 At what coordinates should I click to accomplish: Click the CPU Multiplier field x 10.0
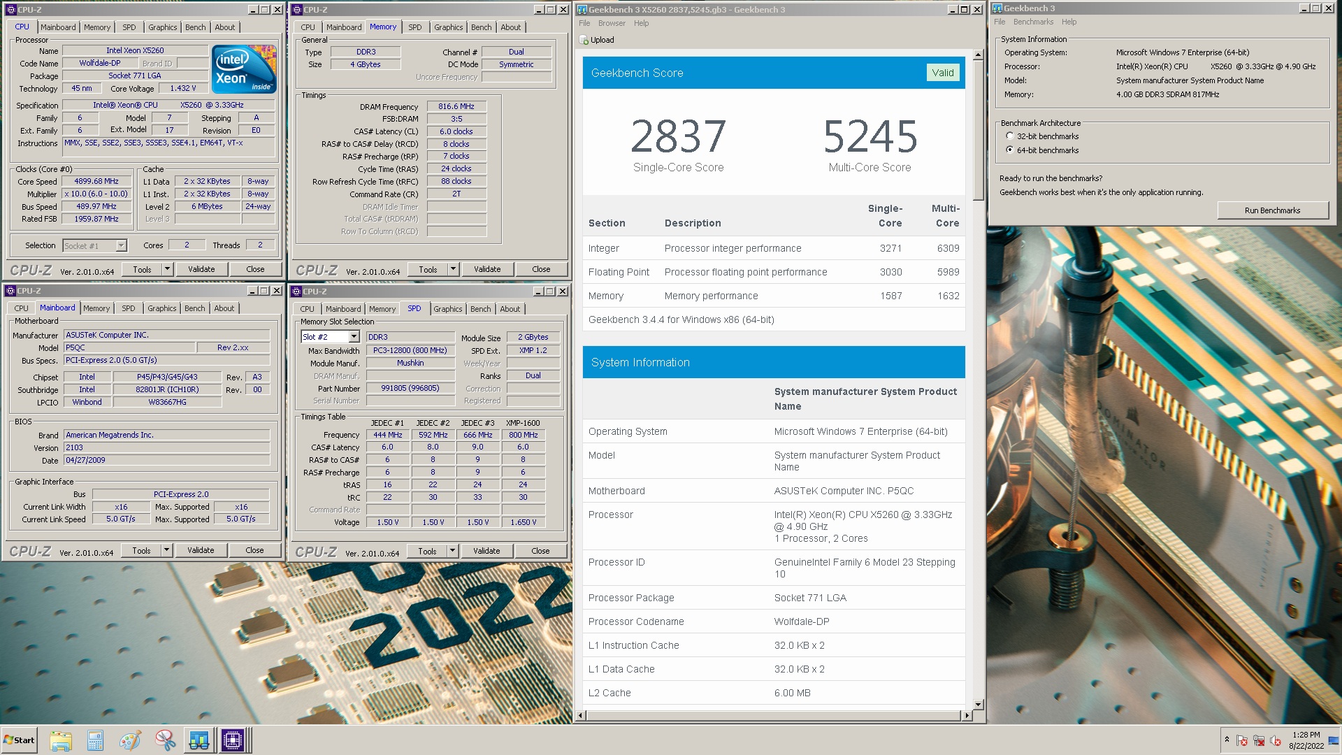point(96,194)
